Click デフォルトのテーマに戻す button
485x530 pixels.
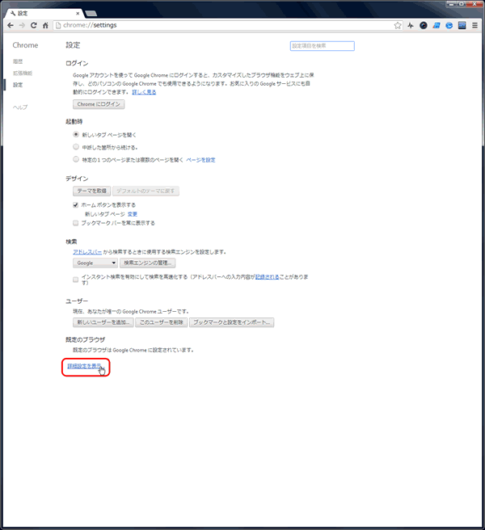click(x=145, y=191)
